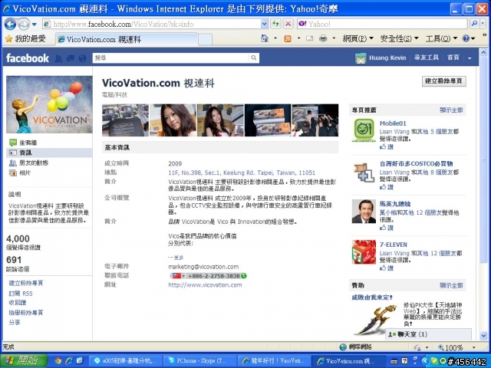Click the COSTCO page puzzle icon
The height and width of the screenshot is (368, 491).
coord(364,172)
